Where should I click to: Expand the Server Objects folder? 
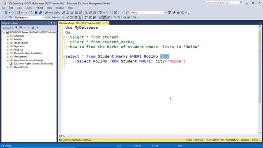click(x=7, y=43)
